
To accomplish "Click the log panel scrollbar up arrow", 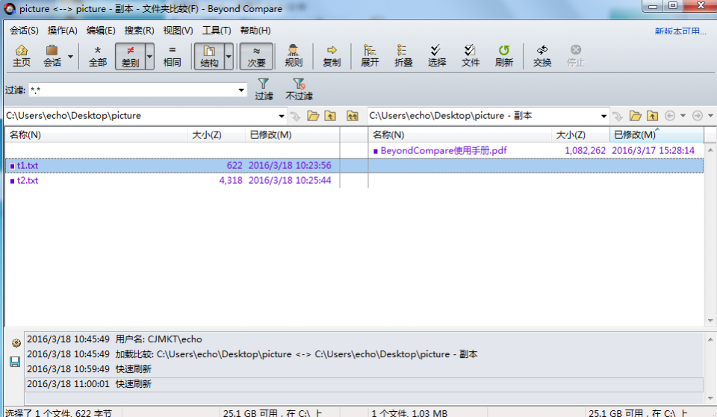I will 710,339.
